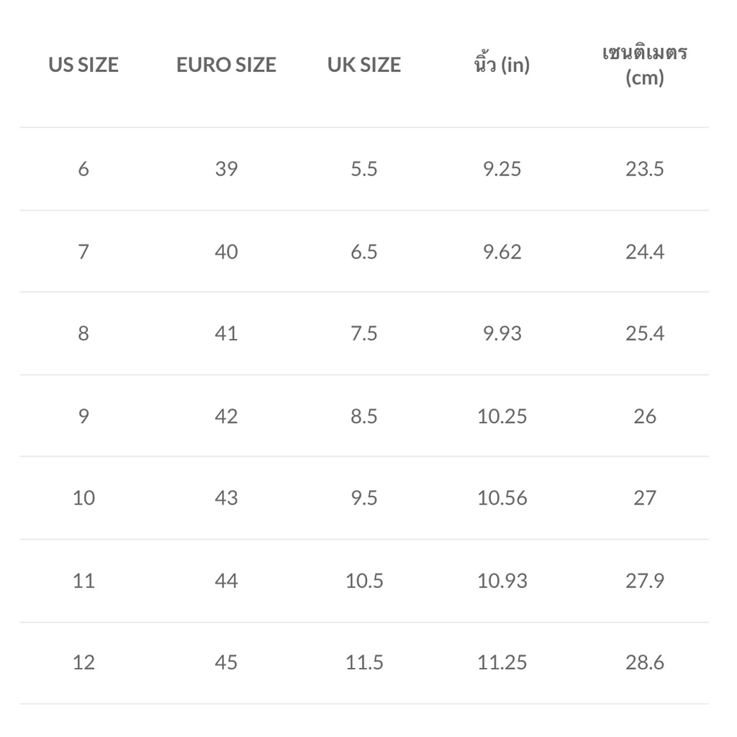
Task: Click the 9.62 inch value
Action: click(502, 252)
